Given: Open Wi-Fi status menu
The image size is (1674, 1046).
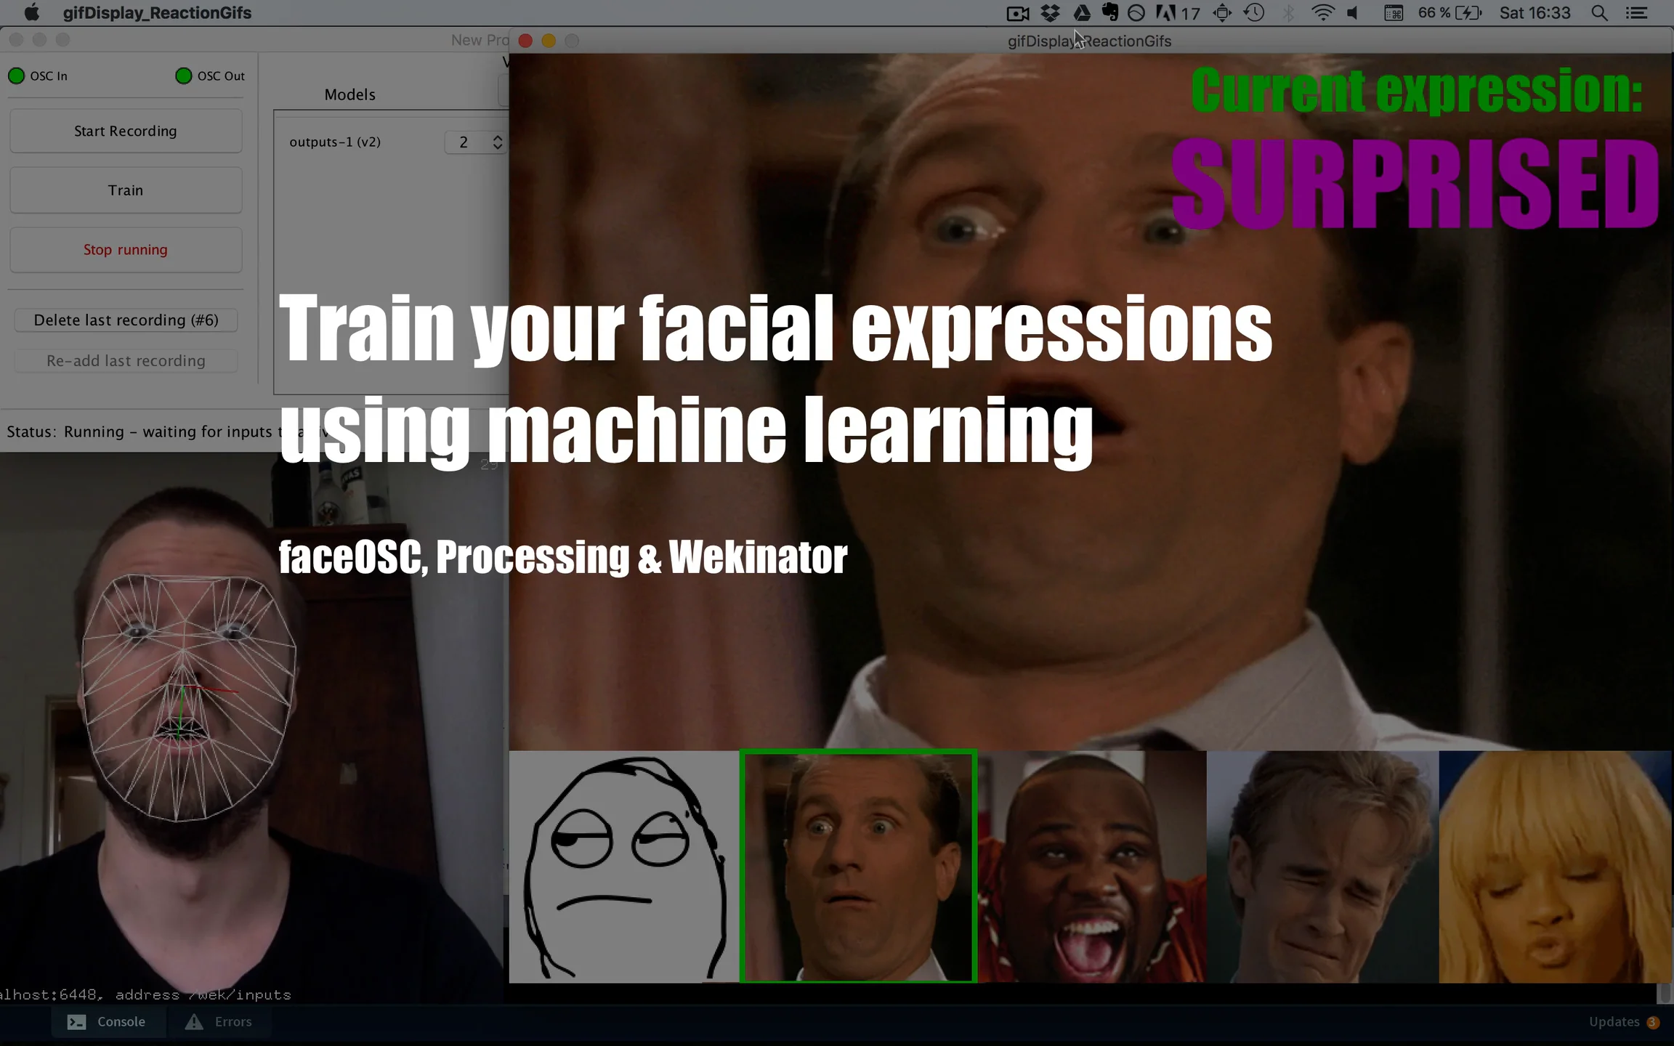Looking at the screenshot, I should coord(1322,12).
